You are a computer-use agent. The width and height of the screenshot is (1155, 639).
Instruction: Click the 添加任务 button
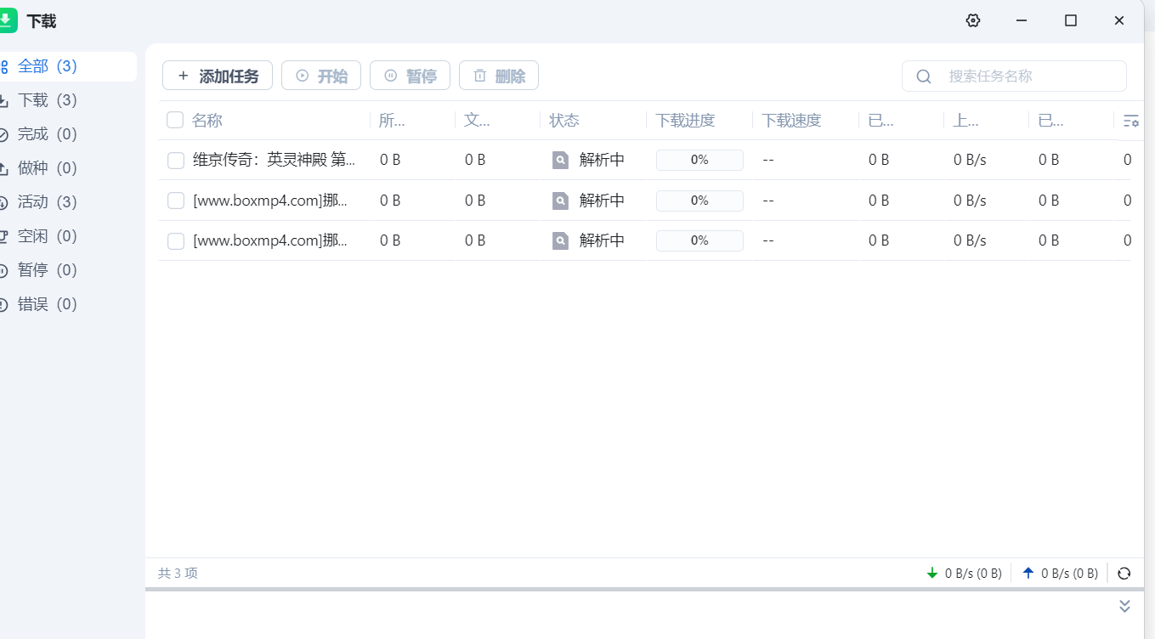point(218,76)
